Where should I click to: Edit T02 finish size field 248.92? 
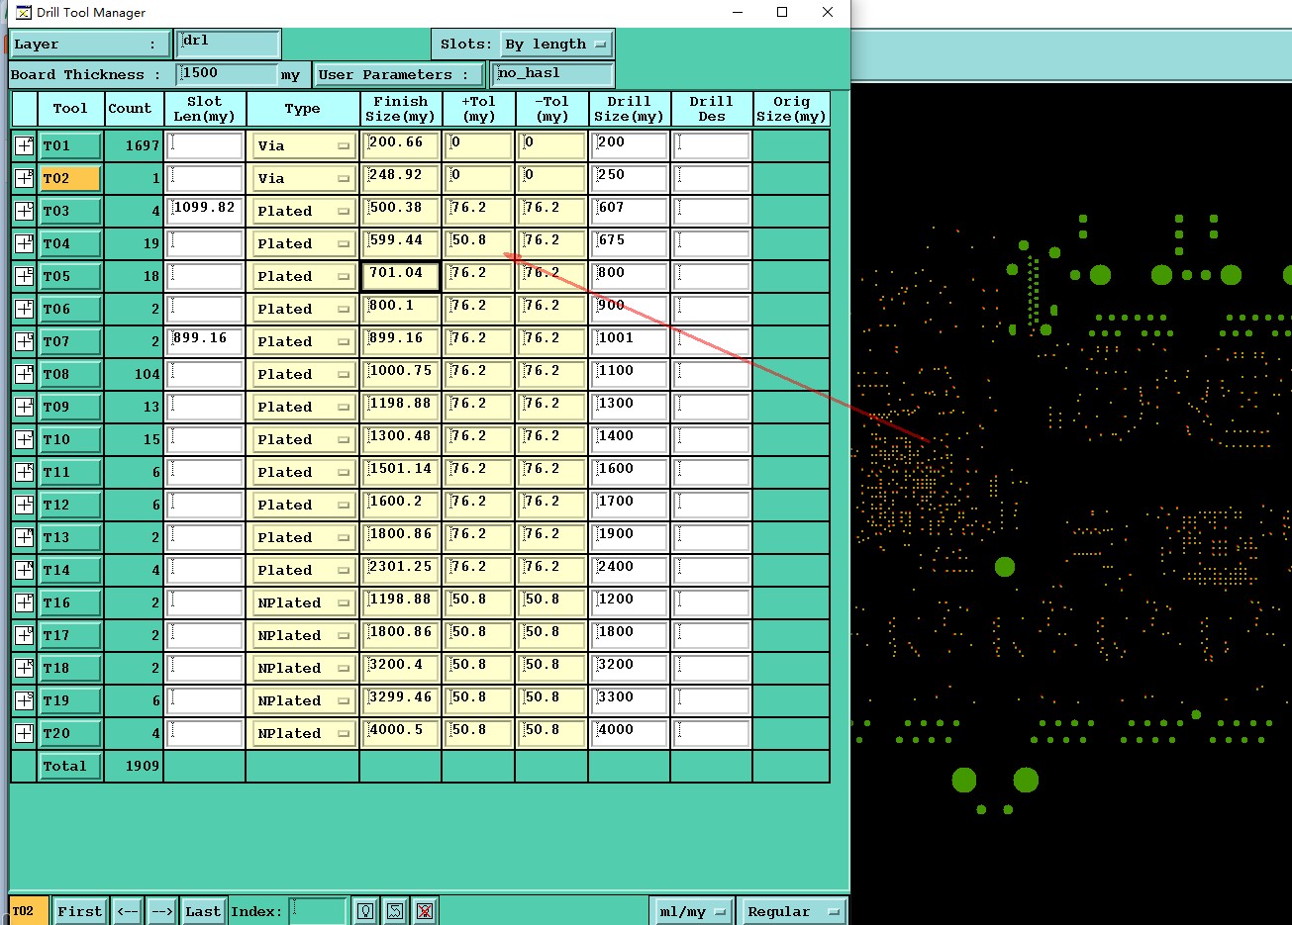click(401, 178)
